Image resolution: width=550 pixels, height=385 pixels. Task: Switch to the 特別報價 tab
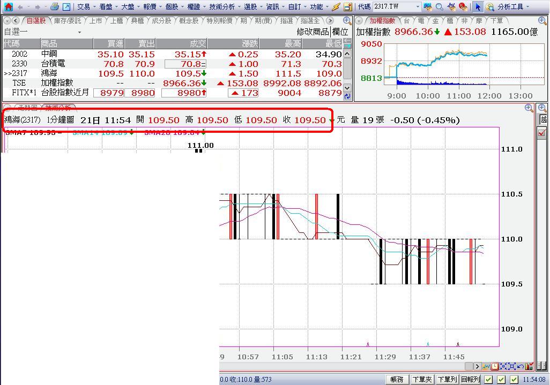(220, 21)
